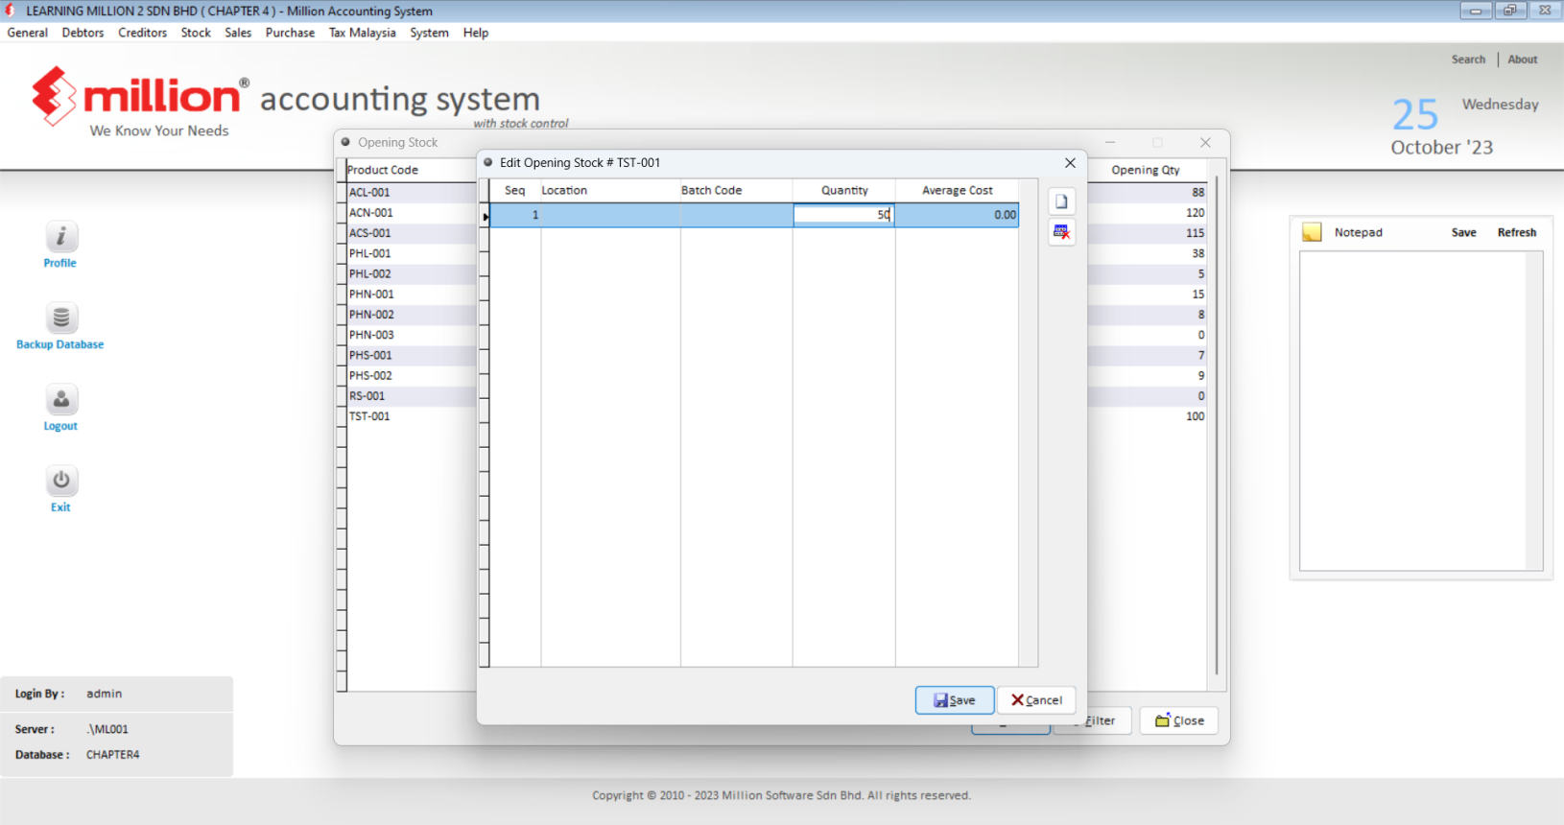Click the Quantity field showing 50

(844, 215)
